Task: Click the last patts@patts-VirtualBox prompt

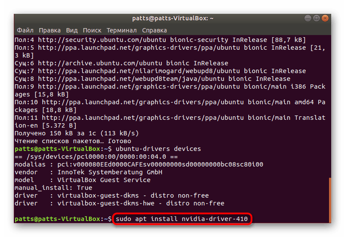Action: (x=63, y=219)
